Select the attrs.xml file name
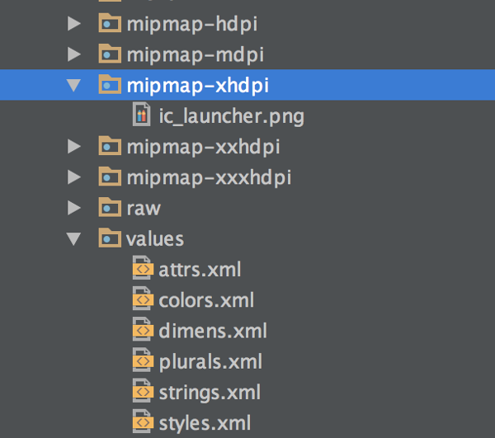 click(x=200, y=270)
